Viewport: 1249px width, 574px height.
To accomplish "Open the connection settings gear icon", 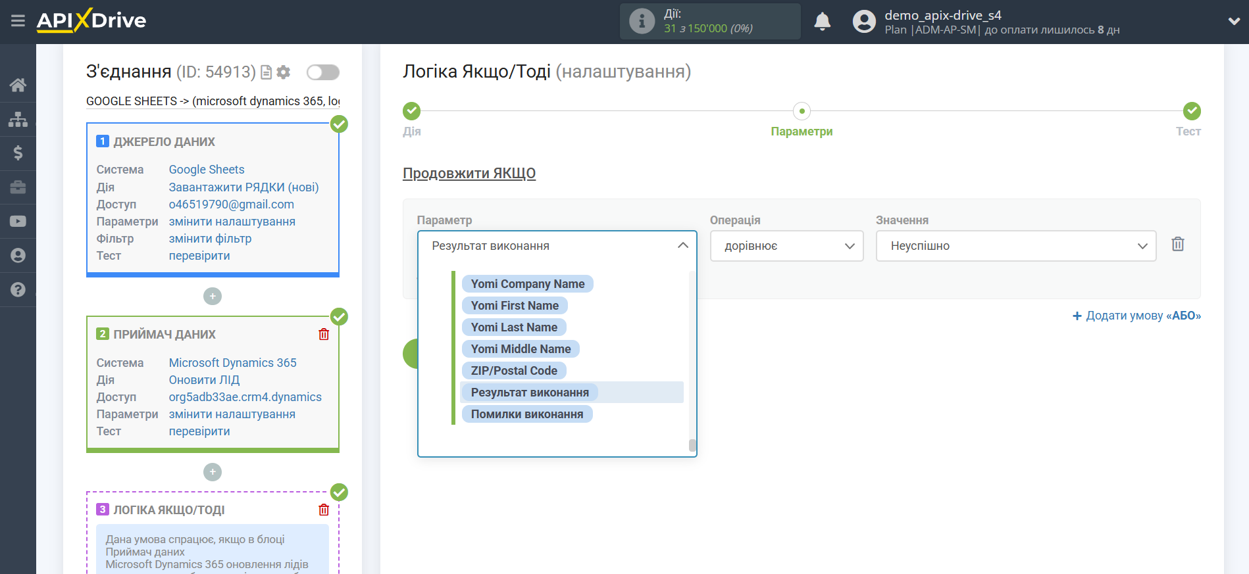I will pyautogui.click(x=284, y=72).
